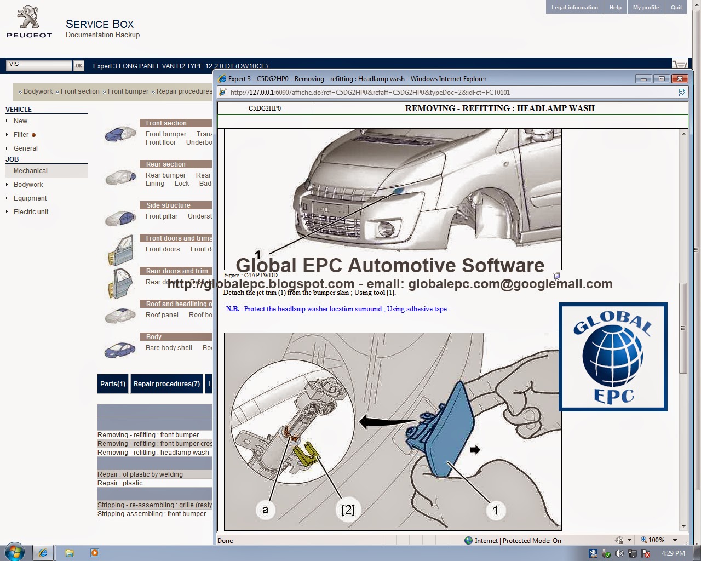701x561 pixels.
Task: Click the printer icon right of the VIS bar
Action: point(680,64)
